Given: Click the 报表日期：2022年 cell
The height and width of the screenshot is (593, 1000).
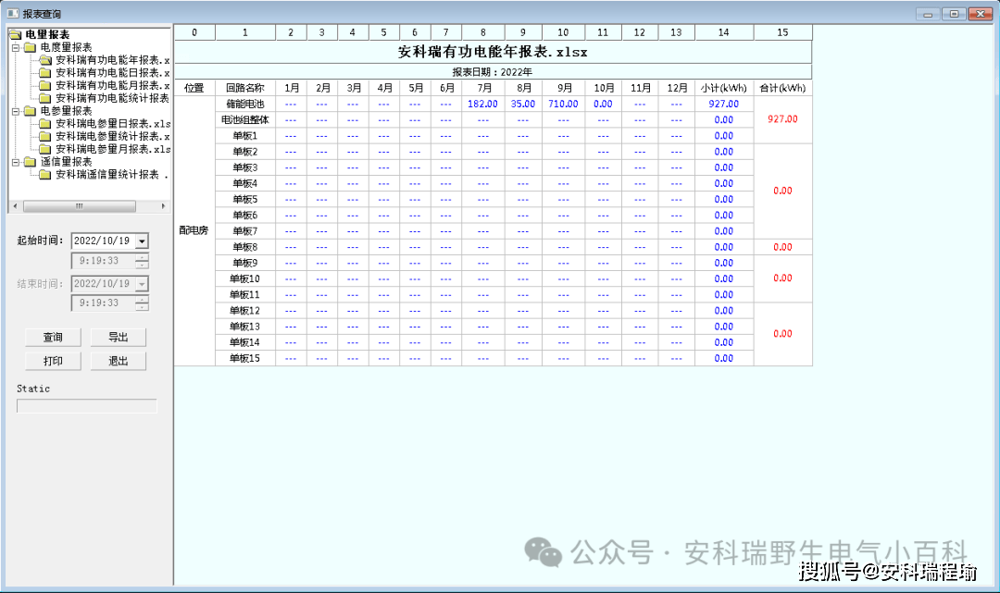Looking at the screenshot, I should pos(493,72).
